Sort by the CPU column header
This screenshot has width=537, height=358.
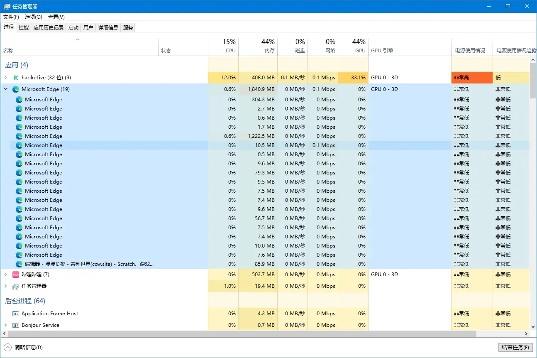click(x=223, y=47)
